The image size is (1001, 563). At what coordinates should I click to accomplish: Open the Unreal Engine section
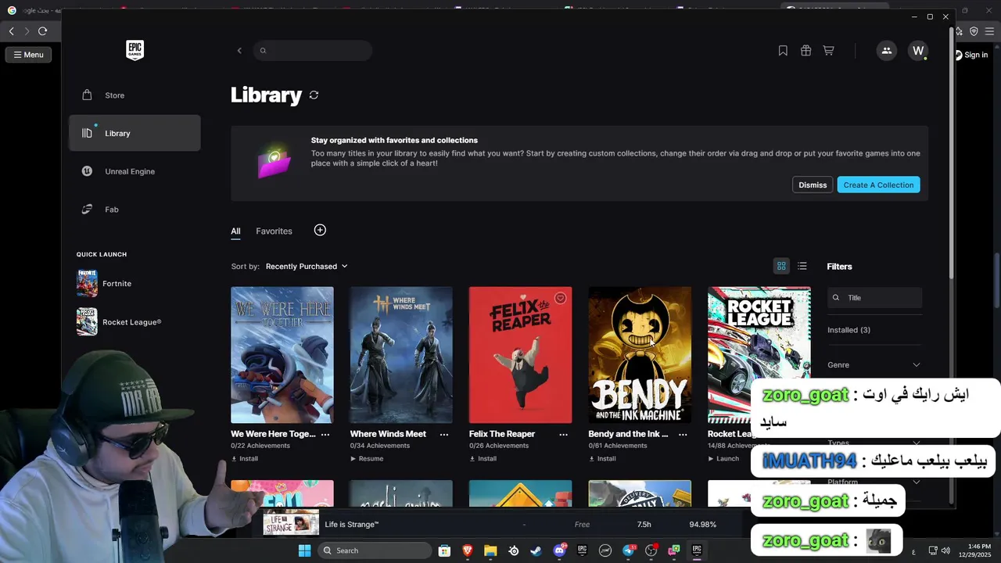click(135, 171)
